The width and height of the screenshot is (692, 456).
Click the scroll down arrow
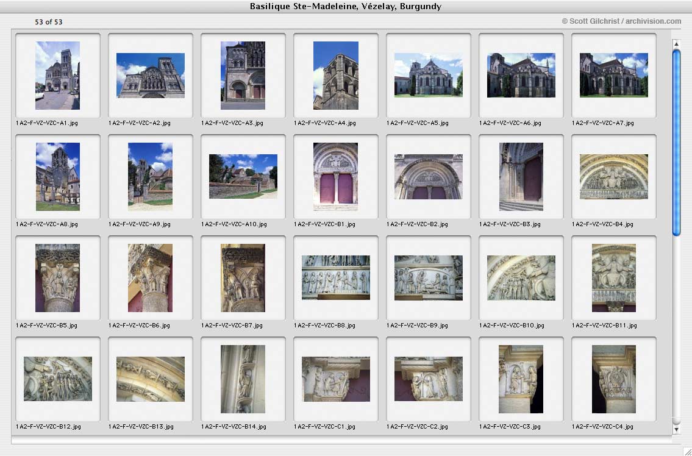click(x=676, y=429)
